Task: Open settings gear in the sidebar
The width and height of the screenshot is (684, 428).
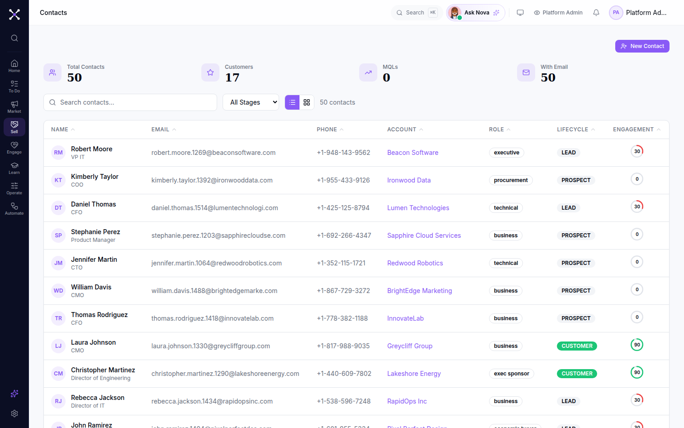Action: pyautogui.click(x=14, y=414)
